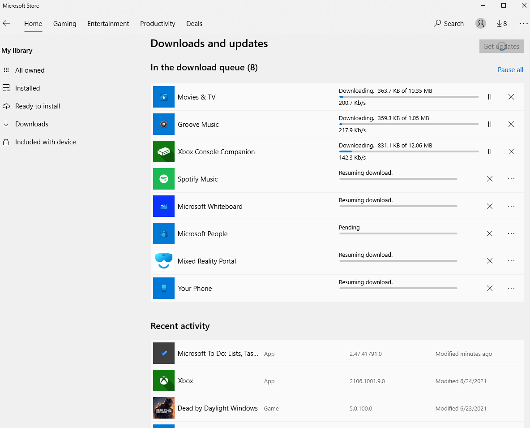Viewport: 530px width, 428px height.
Task: Click the Mixed Reality Portal app icon
Action: (163, 261)
